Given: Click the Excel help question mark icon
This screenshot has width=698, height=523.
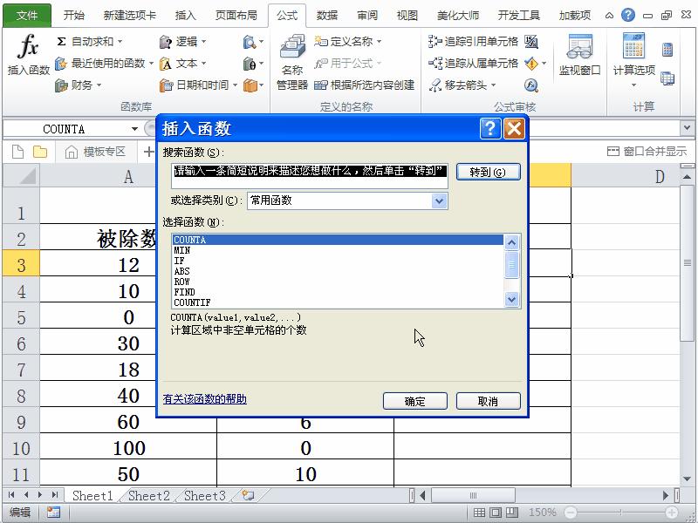Looking at the screenshot, I should (627, 15).
